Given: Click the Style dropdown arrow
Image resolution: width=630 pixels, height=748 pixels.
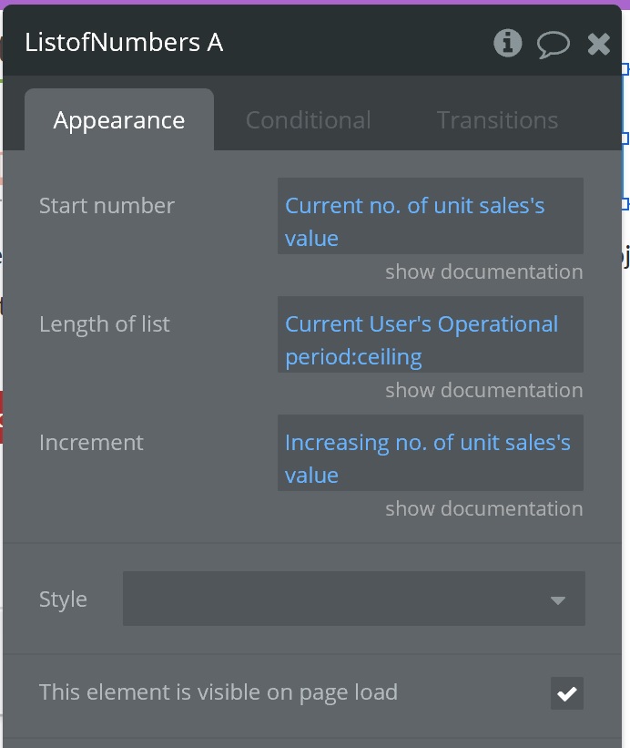Looking at the screenshot, I should [558, 600].
